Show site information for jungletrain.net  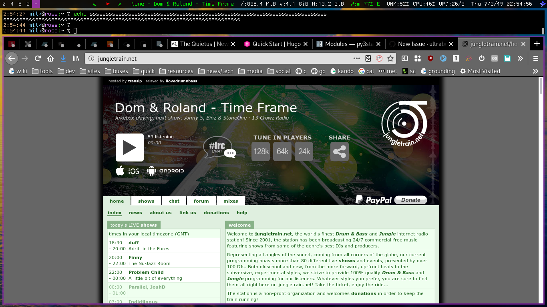click(x=91, y=58)
